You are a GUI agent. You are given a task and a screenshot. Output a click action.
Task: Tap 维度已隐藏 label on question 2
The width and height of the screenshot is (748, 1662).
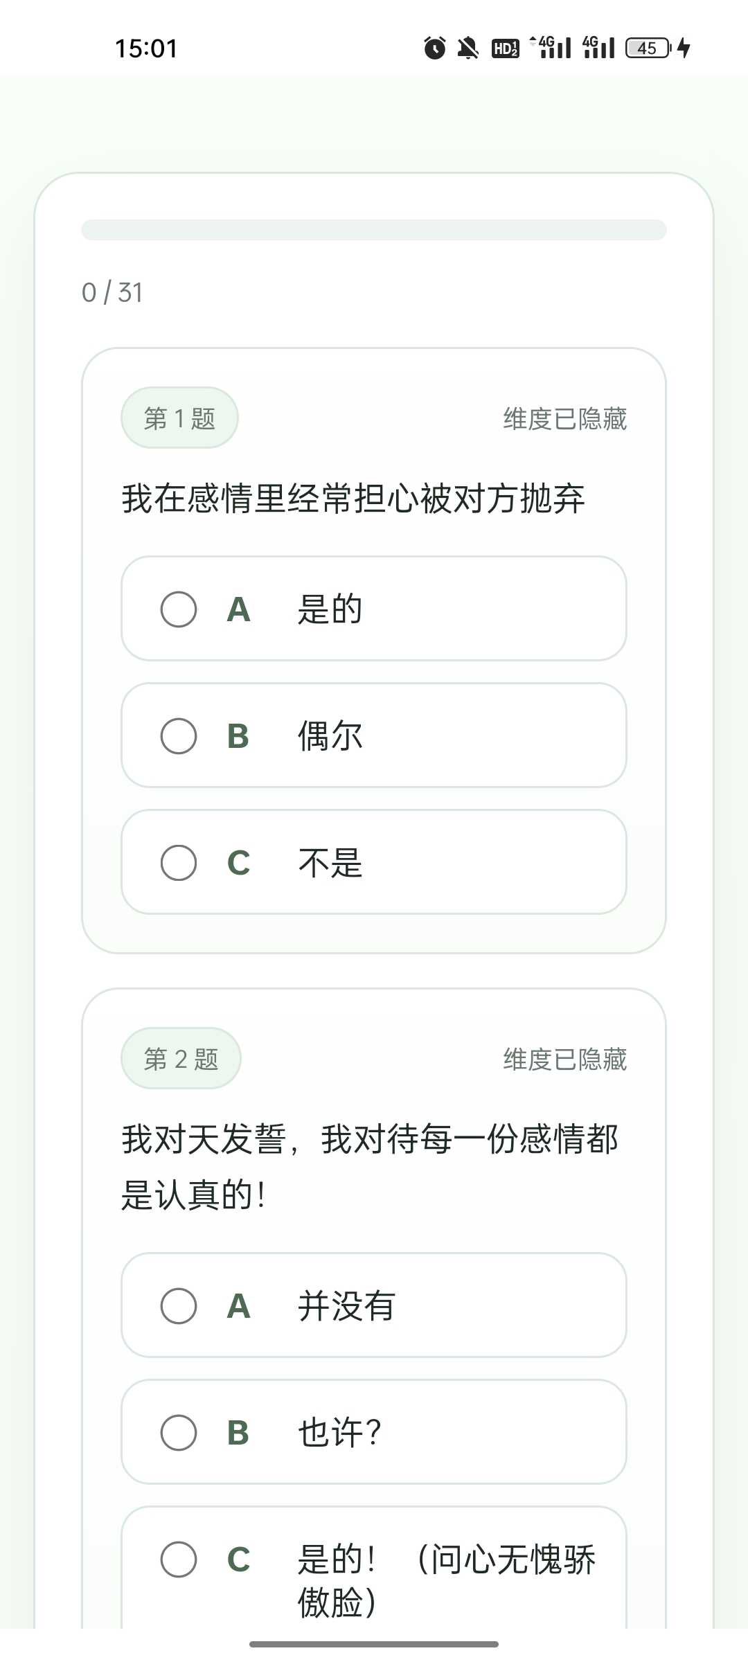pyautogui.click(x=564, y=1060)
